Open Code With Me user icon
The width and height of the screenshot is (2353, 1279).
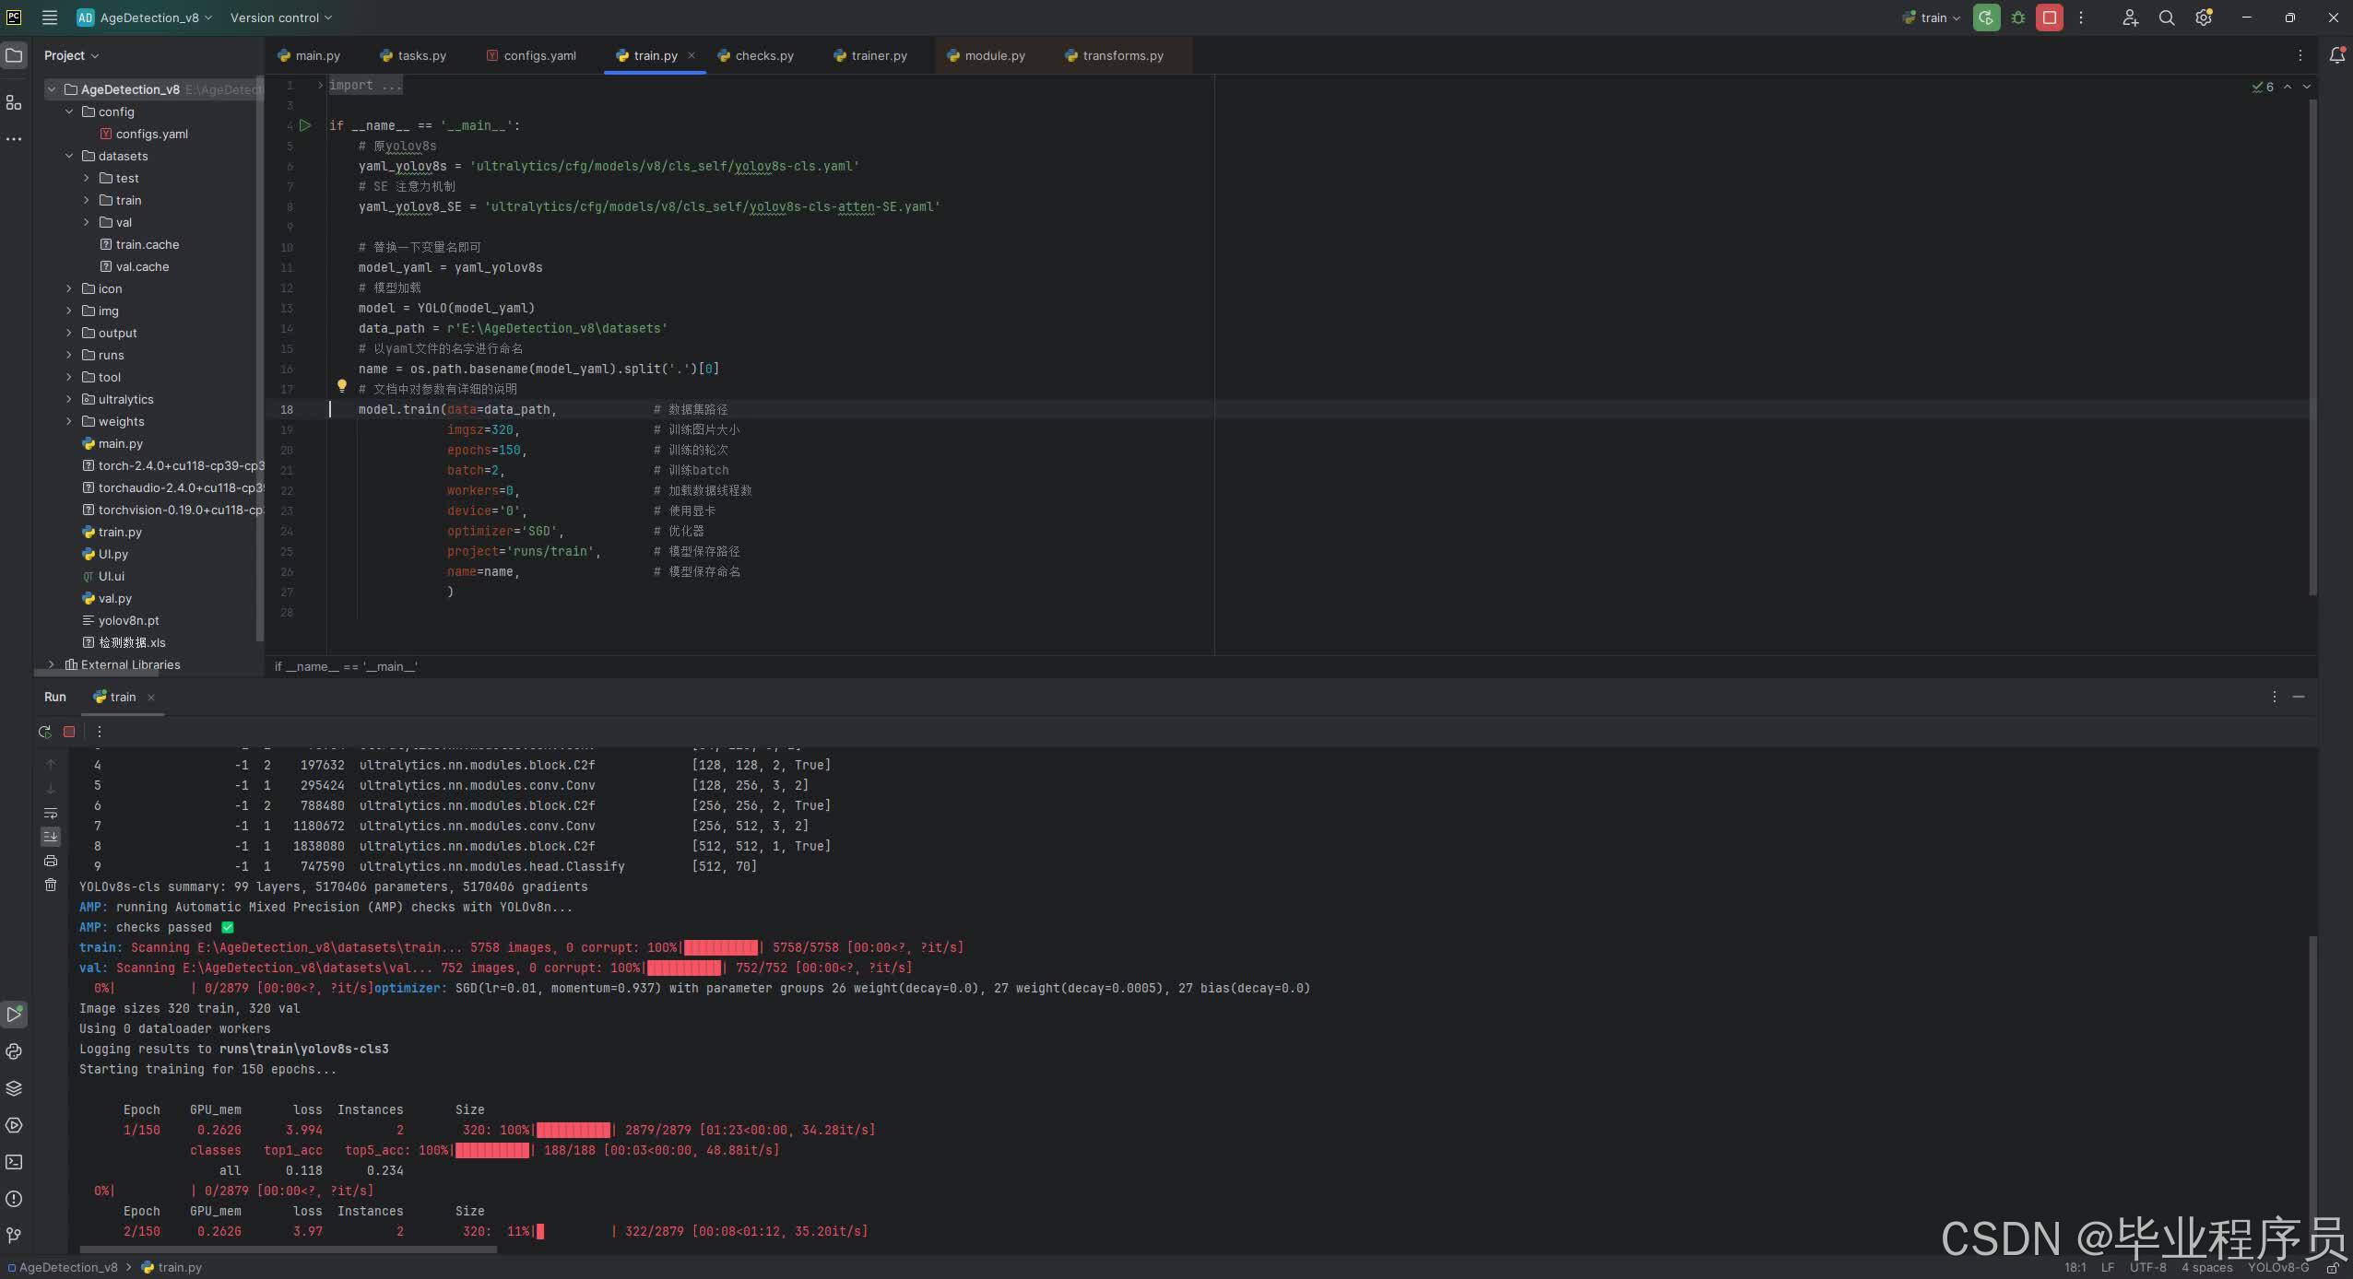[x=2130, y=18]
